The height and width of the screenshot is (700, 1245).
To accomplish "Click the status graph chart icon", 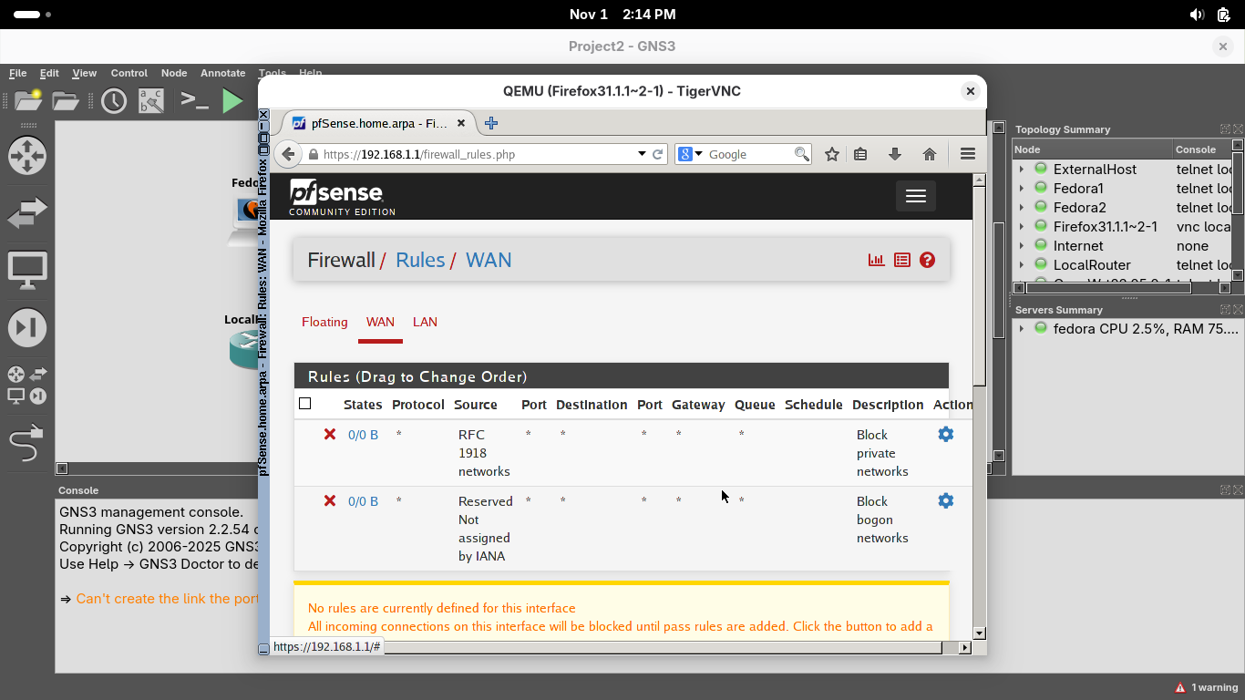I will 876,260.
